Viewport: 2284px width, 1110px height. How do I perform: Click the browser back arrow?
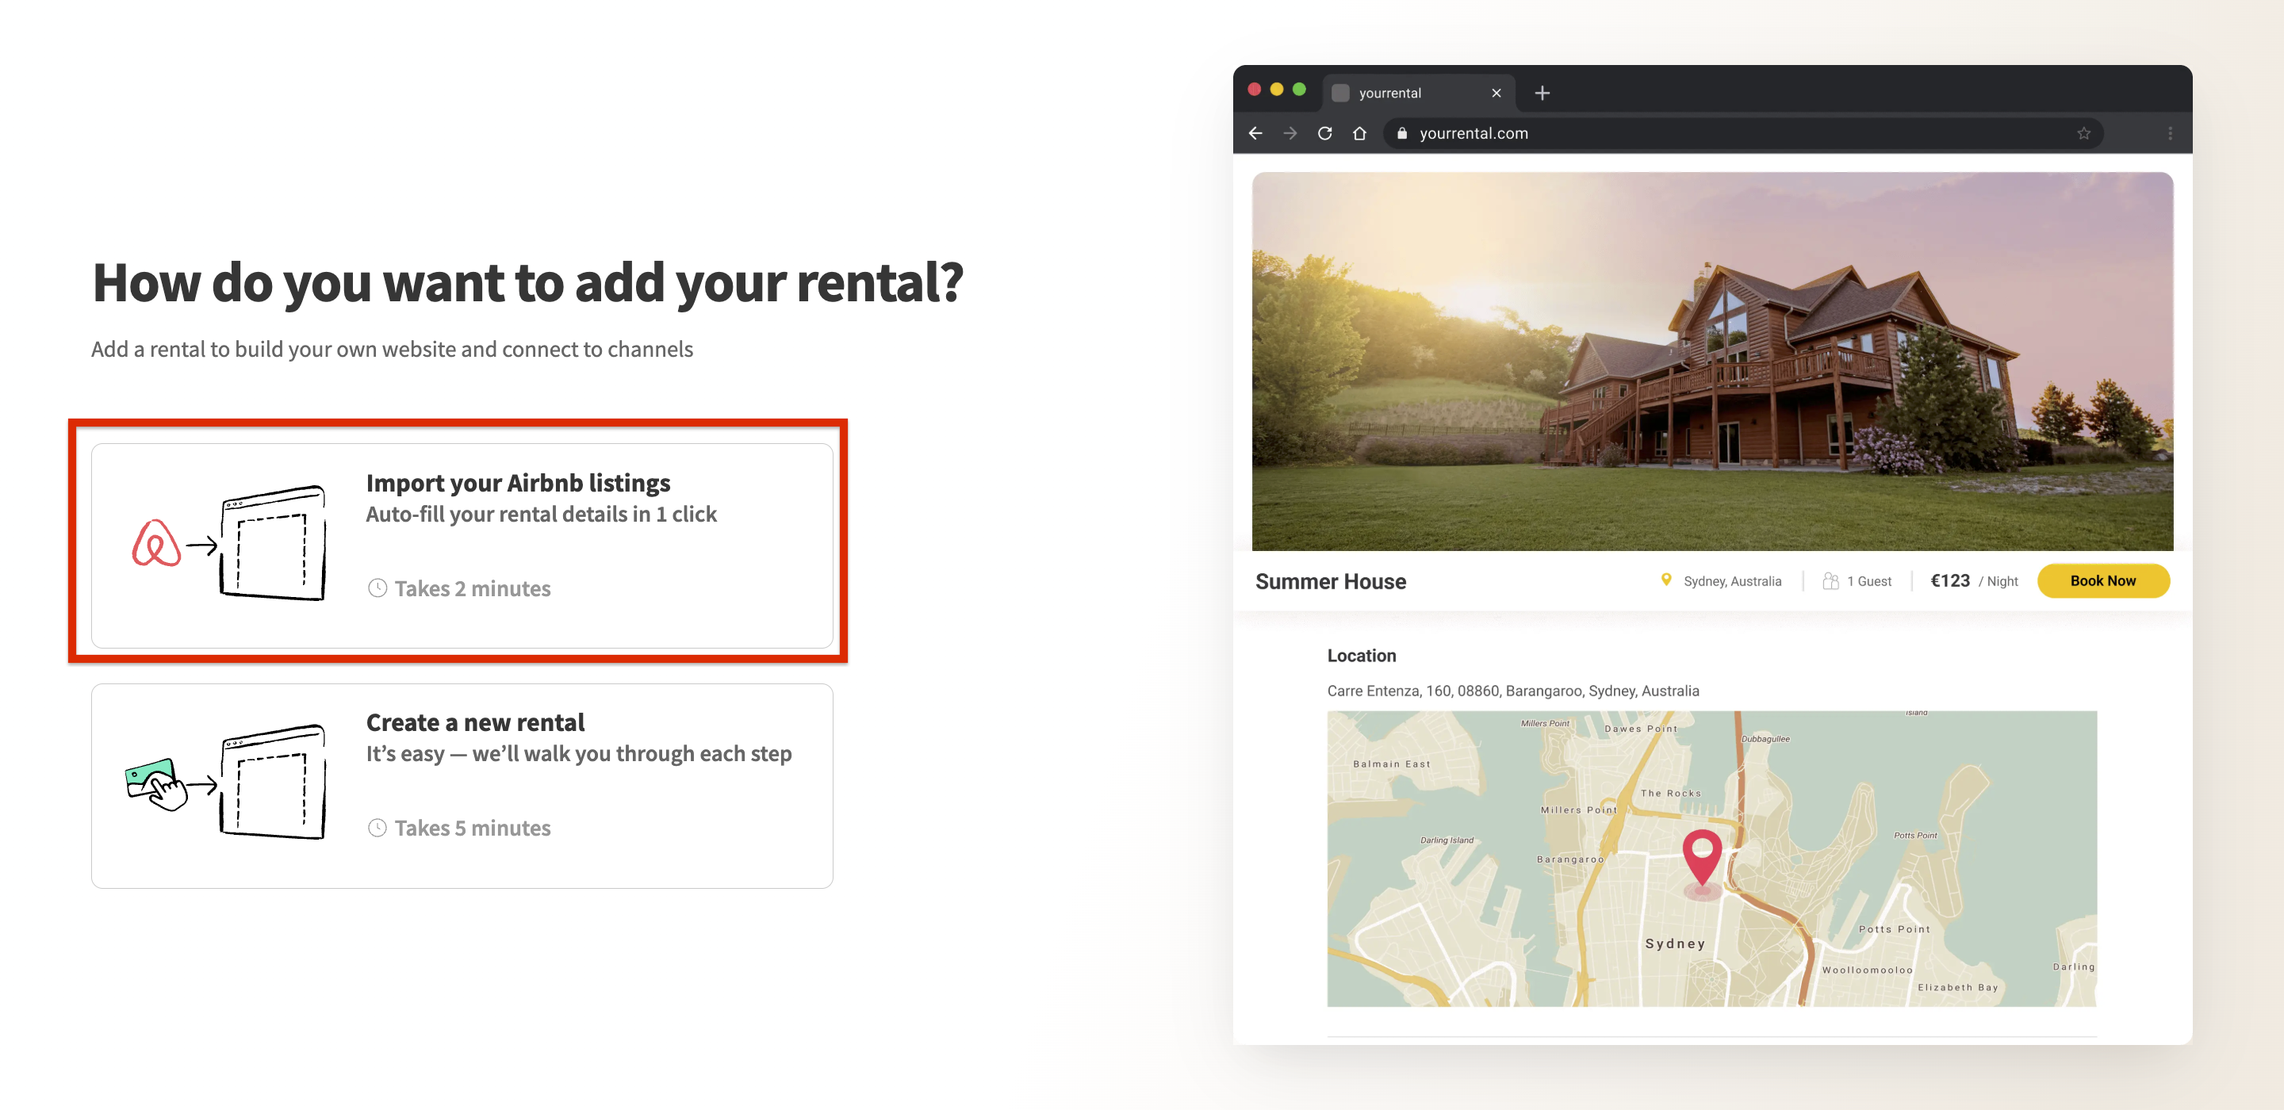click(x=1255, y=133)
